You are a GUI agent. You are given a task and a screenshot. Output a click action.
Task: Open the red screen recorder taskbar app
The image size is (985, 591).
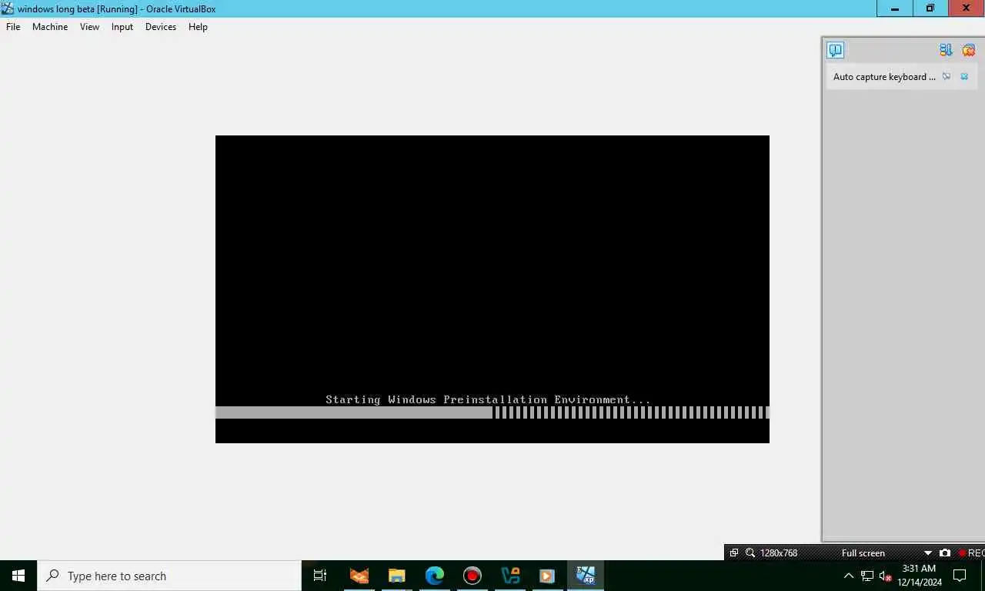pyautogui.click(x=472, y=576)
